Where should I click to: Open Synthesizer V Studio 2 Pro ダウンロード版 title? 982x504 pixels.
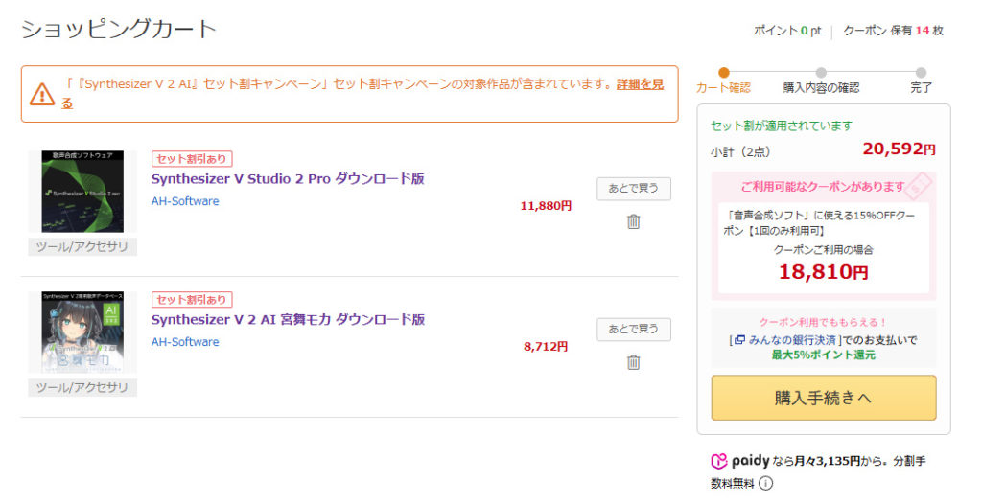287,179
